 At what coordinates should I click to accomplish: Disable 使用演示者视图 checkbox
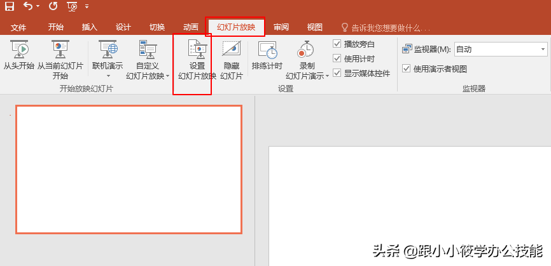pyautogui.click(x=406, y=69)
